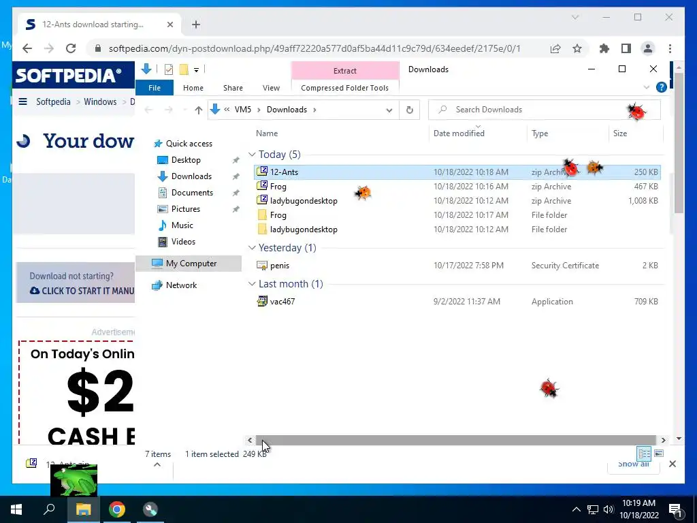Reload the Softpedia page in Chrome
Screen dimensions: 697x523
[71, 48]
